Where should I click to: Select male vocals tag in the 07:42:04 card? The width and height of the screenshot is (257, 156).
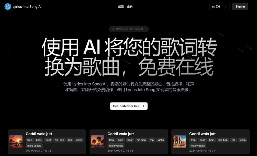click(x=198, y=146)
